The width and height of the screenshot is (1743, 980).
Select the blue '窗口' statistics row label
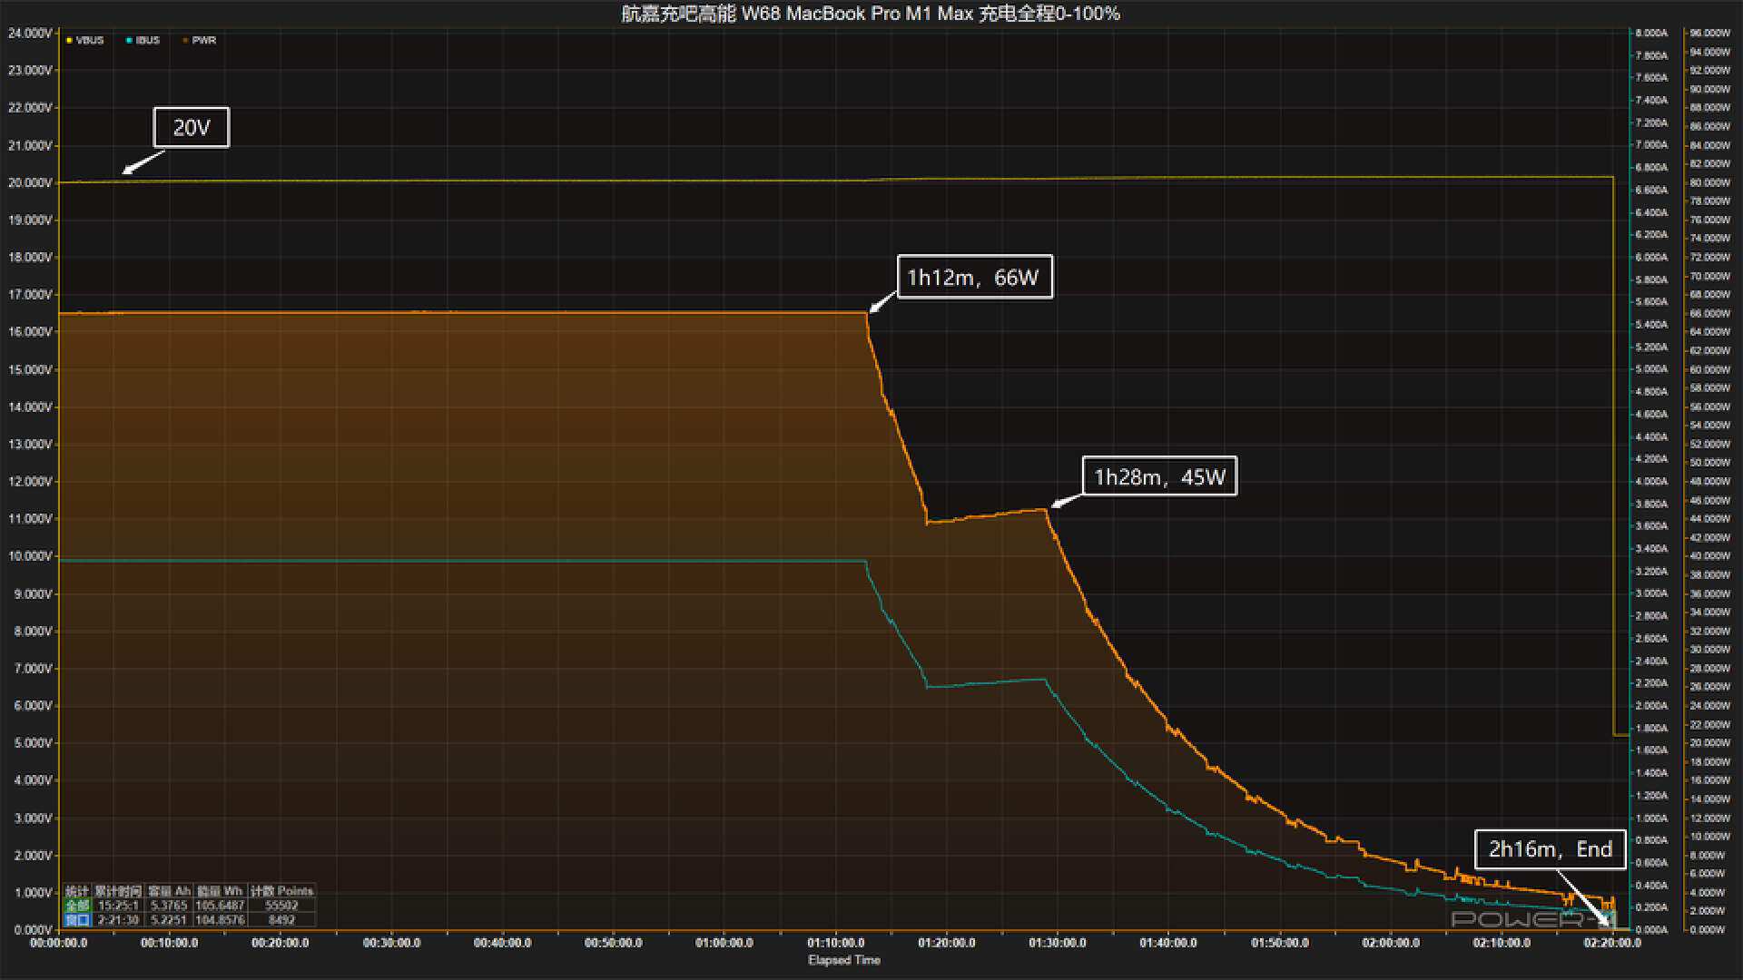pyautogui.click(x=77, y=920)
